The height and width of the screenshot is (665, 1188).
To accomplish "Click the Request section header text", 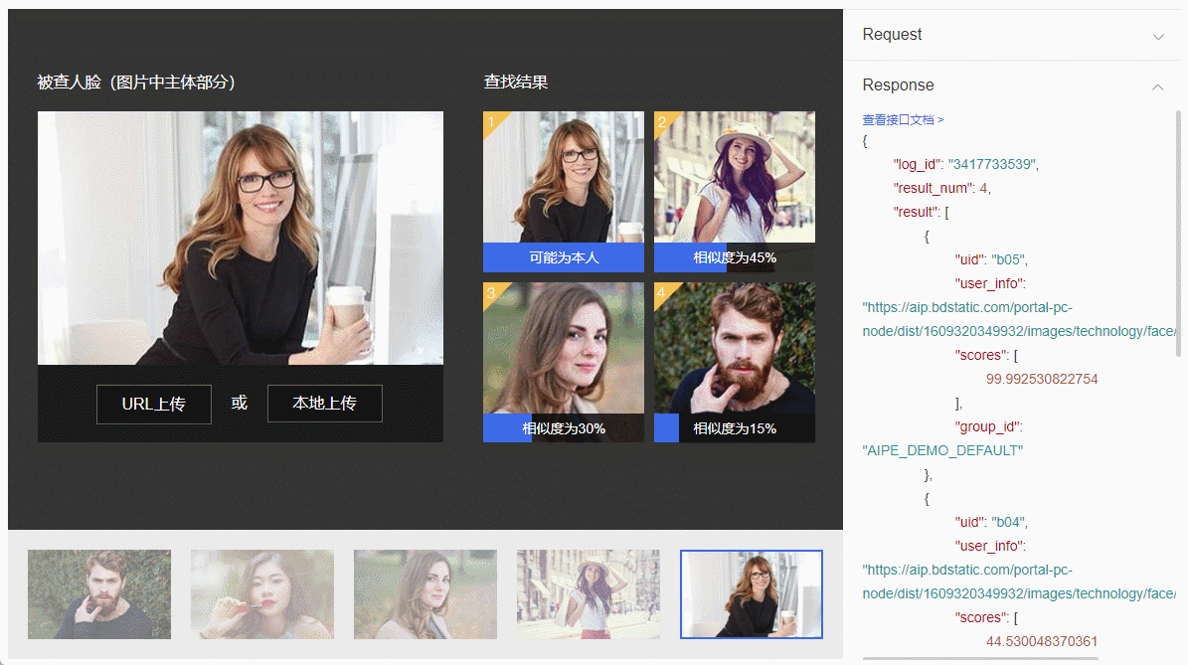I will point(892,34).
